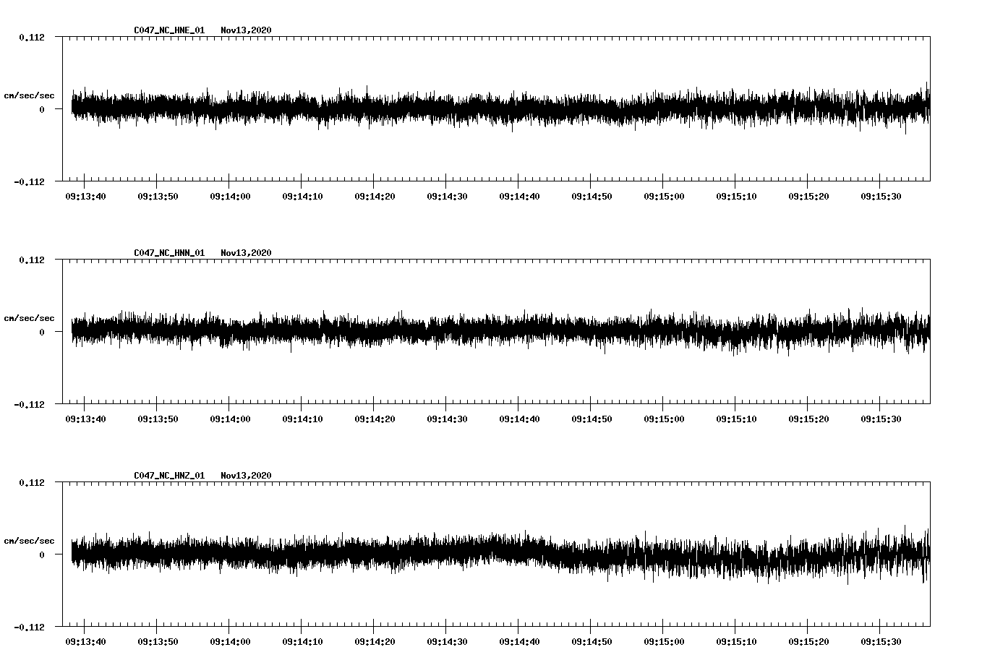The image size is (982, 668).
Task: Click the cm/sec/sec unit label on top plot
Action: tap(30, 95)
